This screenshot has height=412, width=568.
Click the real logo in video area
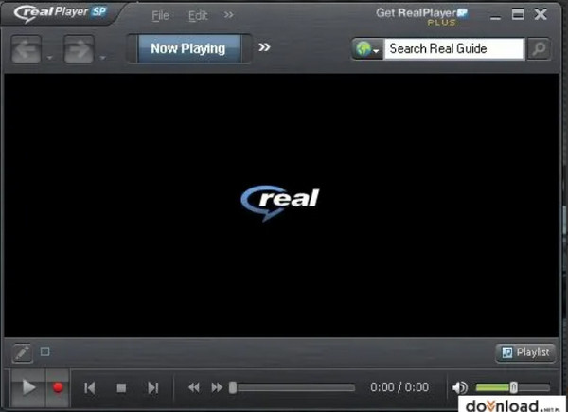280,203
